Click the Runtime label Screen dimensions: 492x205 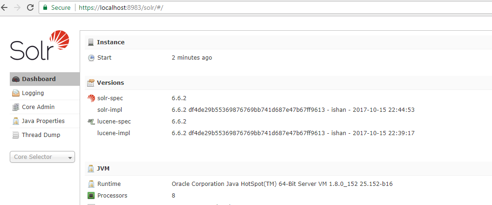pos(109,184)
